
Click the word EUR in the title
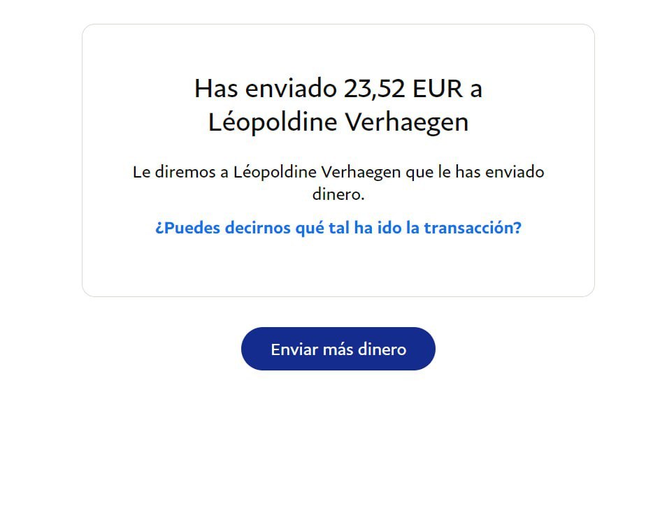click(x=438, y=89)
